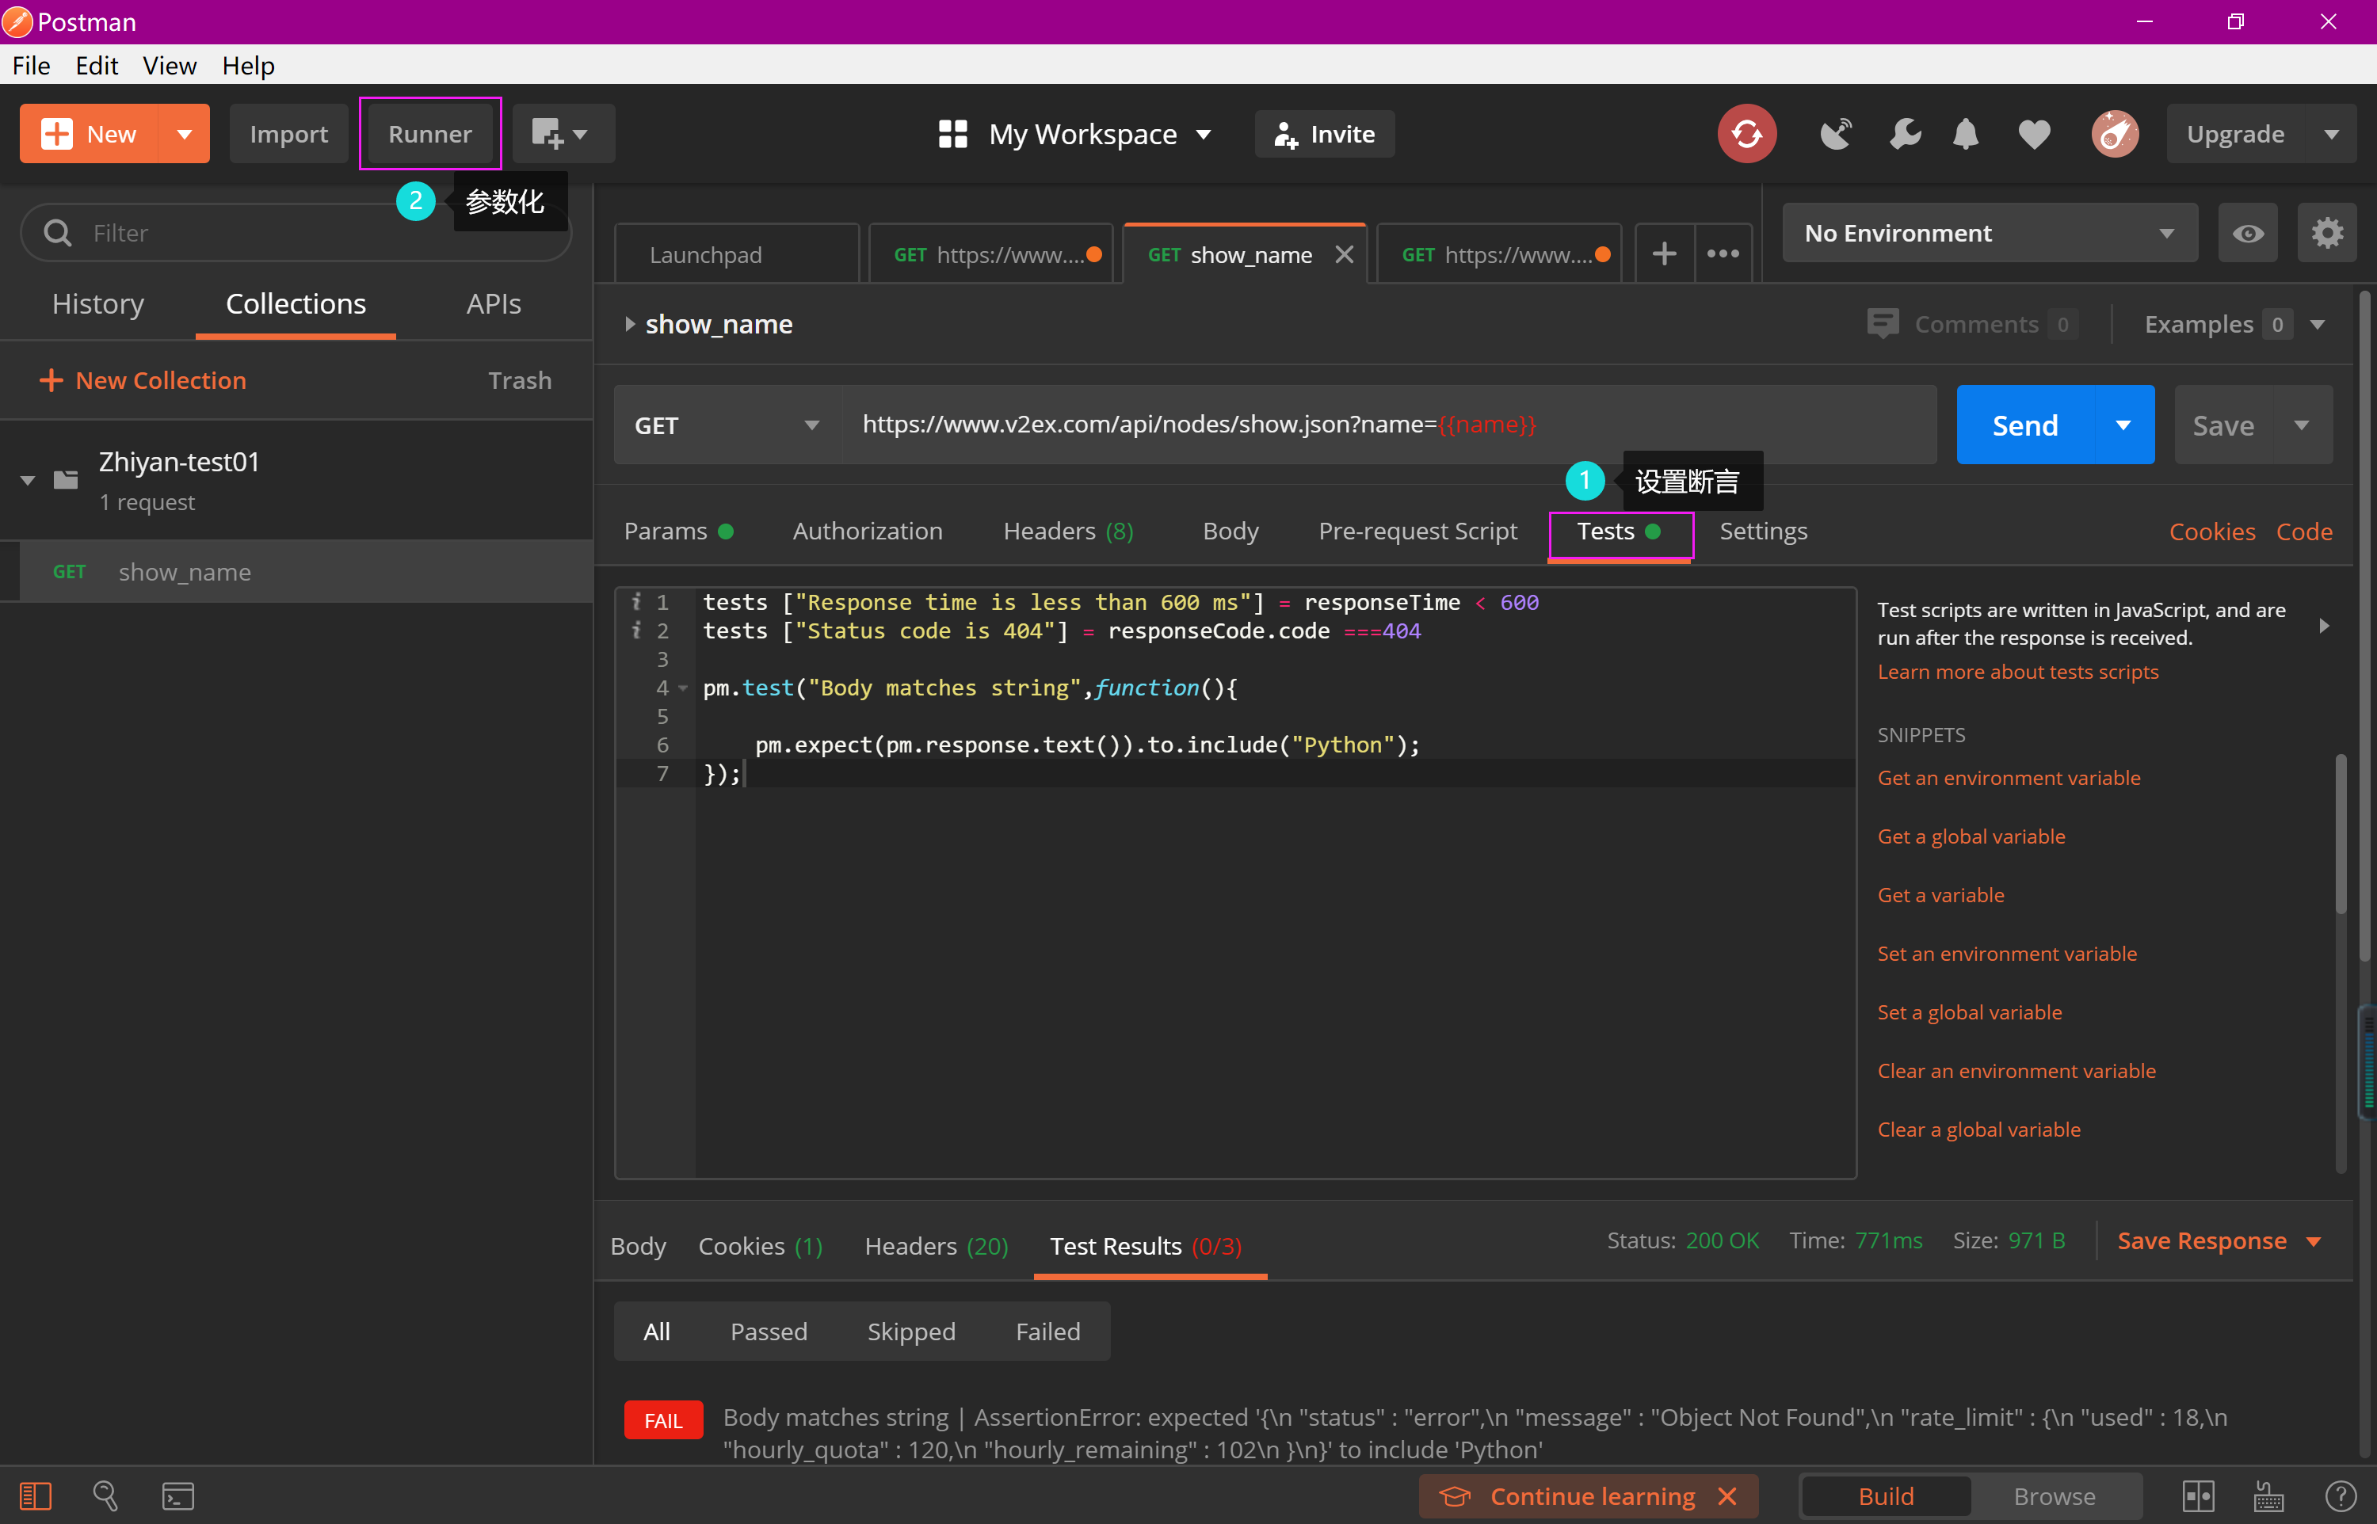The image size is (2377, 1524).
Task: Open response Cookies (1) tab
Action: [760, 1246]
